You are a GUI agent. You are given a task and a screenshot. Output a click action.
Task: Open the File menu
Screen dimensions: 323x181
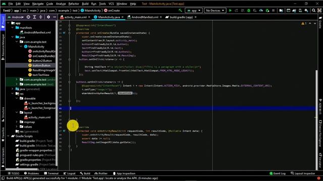click(x=11, y=4)
